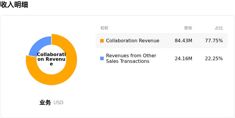Viewport: 235px width, 118px height.
Task: Click the donut center Collaboration Revenue text
Action: (51, 59)
